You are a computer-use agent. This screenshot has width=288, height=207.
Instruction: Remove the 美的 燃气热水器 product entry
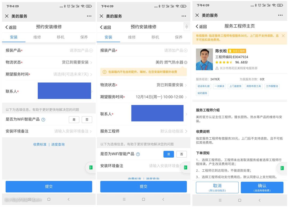[186, 62]
